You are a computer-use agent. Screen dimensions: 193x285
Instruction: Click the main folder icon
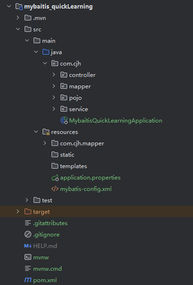37,41
